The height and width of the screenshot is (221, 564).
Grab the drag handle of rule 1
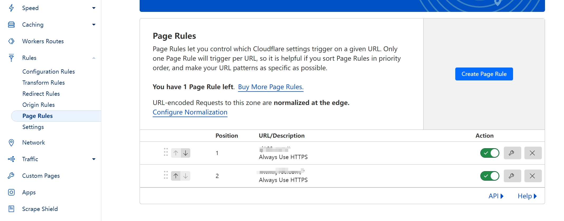(x=166, y=152)
